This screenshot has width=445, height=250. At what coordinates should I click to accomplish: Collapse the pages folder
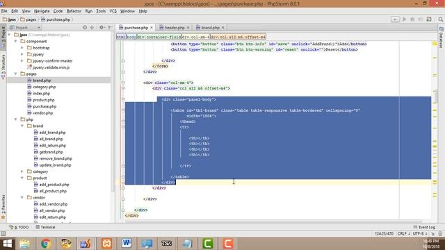click(15, 74)
